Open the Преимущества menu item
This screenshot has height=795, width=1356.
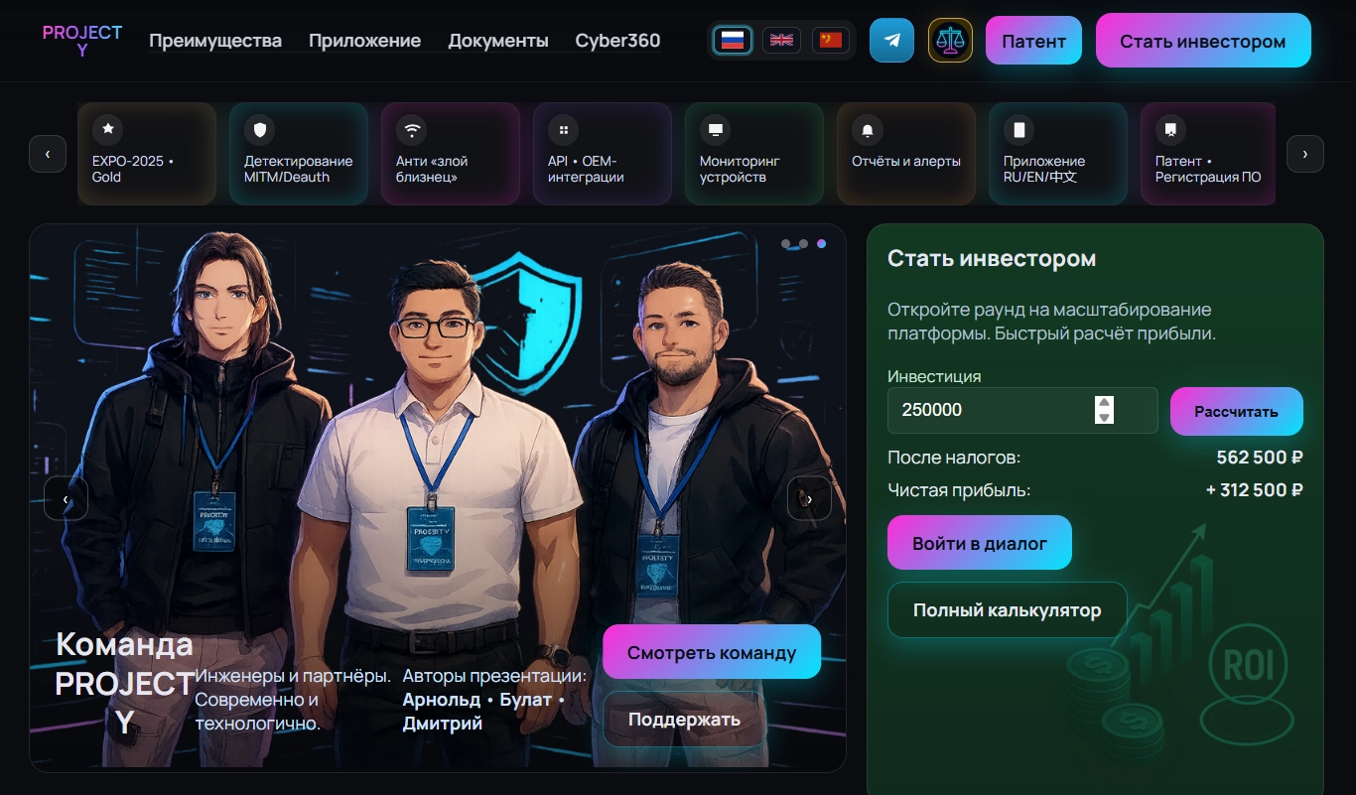coord(215,41)
